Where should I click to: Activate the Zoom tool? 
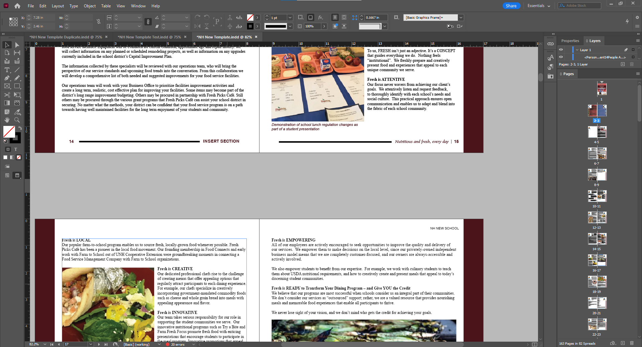[x=17, y=120]
